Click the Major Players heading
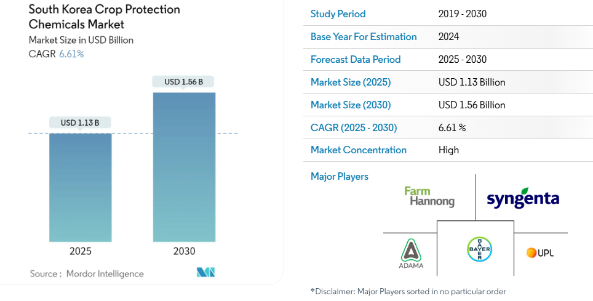593x301 pixels. pos(340,177)
